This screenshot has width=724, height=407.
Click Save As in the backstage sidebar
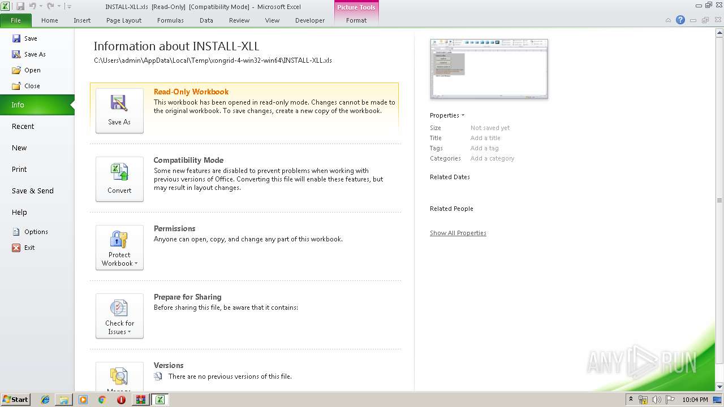[x=29, y=54]
